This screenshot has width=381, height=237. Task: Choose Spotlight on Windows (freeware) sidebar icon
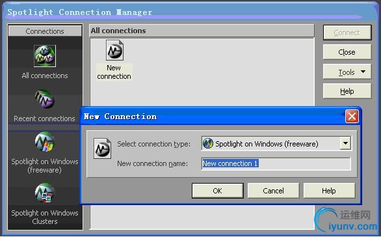(x=44, y=142)
